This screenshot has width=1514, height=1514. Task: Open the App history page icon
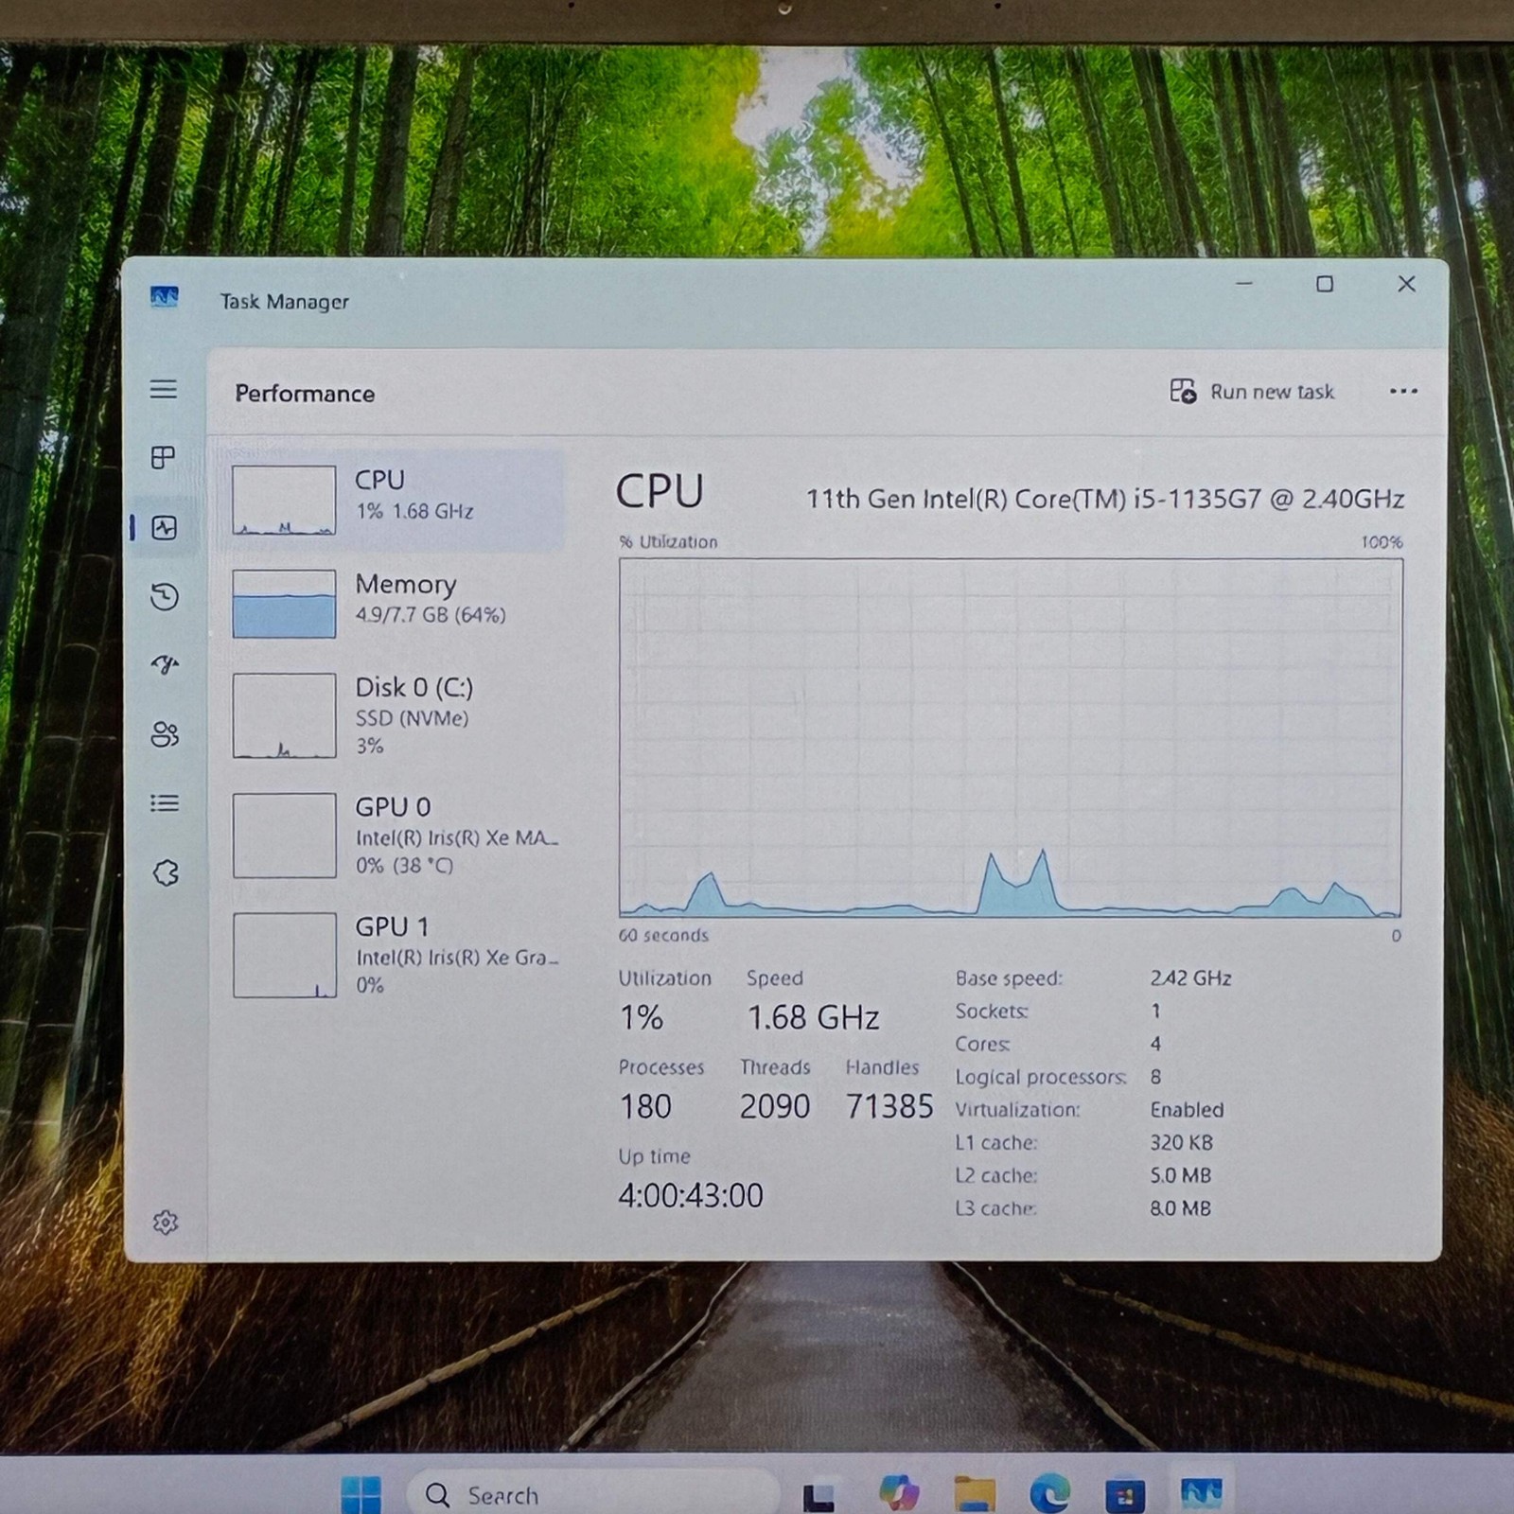(165, 596)
